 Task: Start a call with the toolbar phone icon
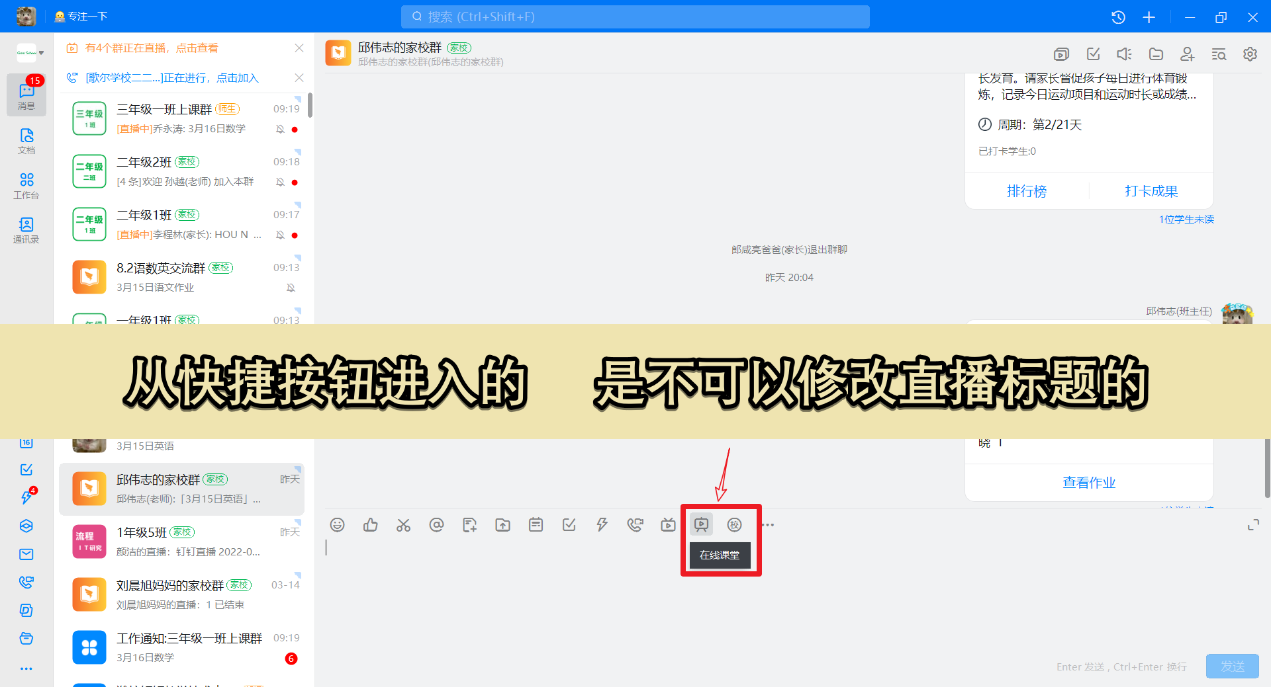[x=635, y=525]
